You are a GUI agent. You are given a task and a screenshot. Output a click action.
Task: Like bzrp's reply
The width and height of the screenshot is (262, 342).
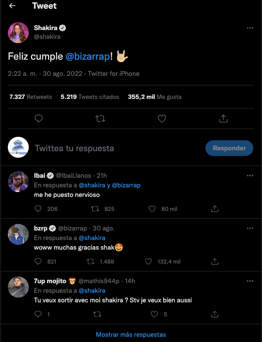click(x=148, y=261)
